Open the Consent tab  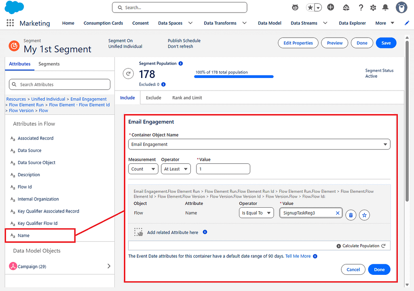click(140, 23)
